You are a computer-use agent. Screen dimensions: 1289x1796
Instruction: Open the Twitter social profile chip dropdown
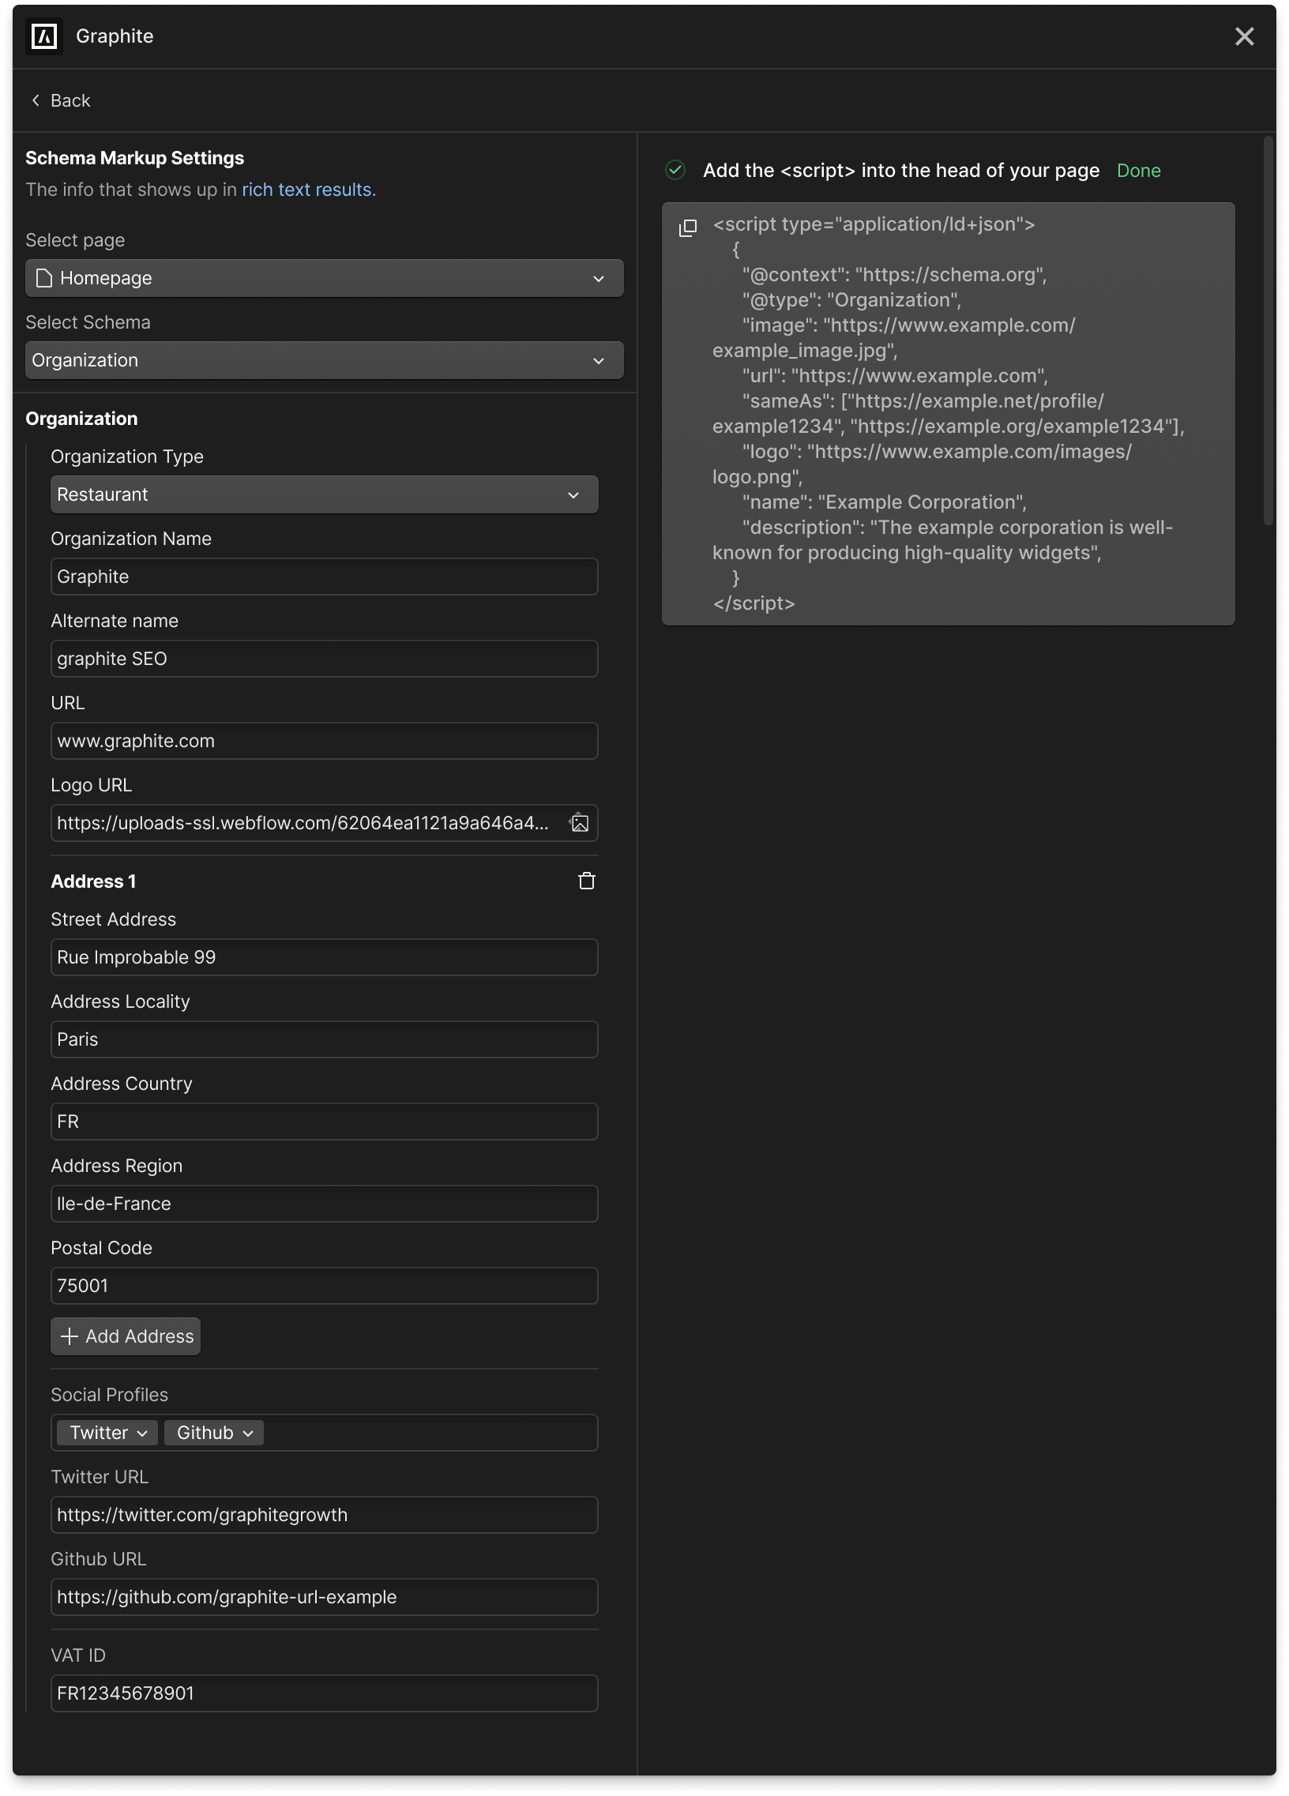pyautogui.click(x=107, y=1433)
